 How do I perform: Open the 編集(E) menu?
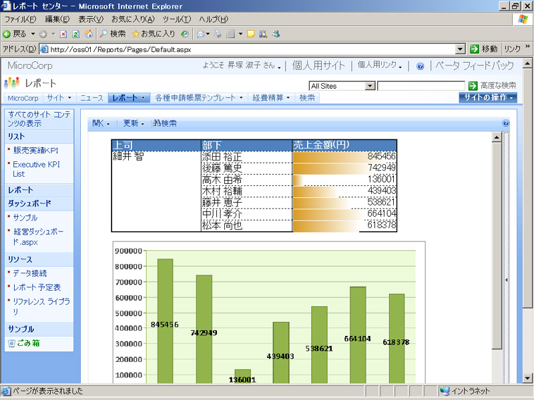click(x=57, y=19)
